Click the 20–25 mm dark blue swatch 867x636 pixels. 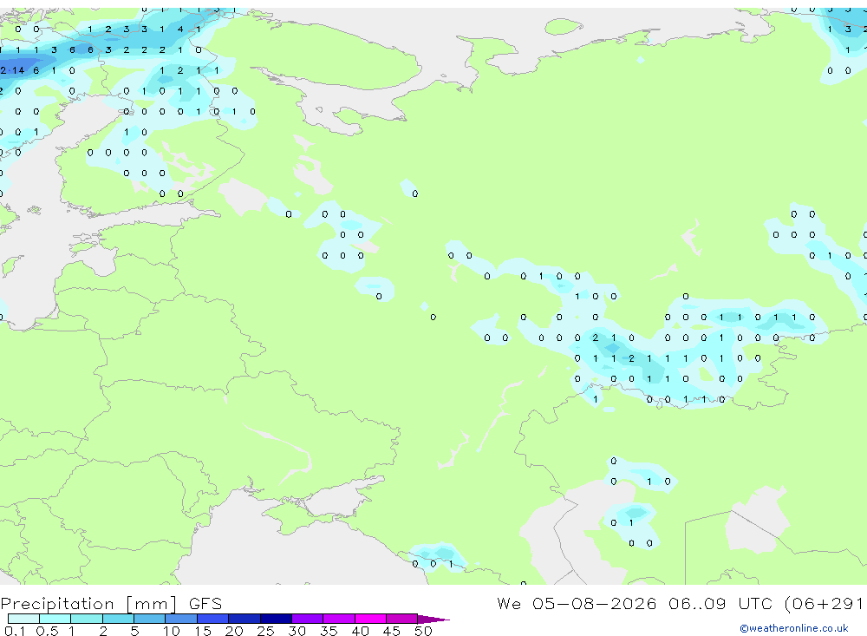[x=244, y=619]
